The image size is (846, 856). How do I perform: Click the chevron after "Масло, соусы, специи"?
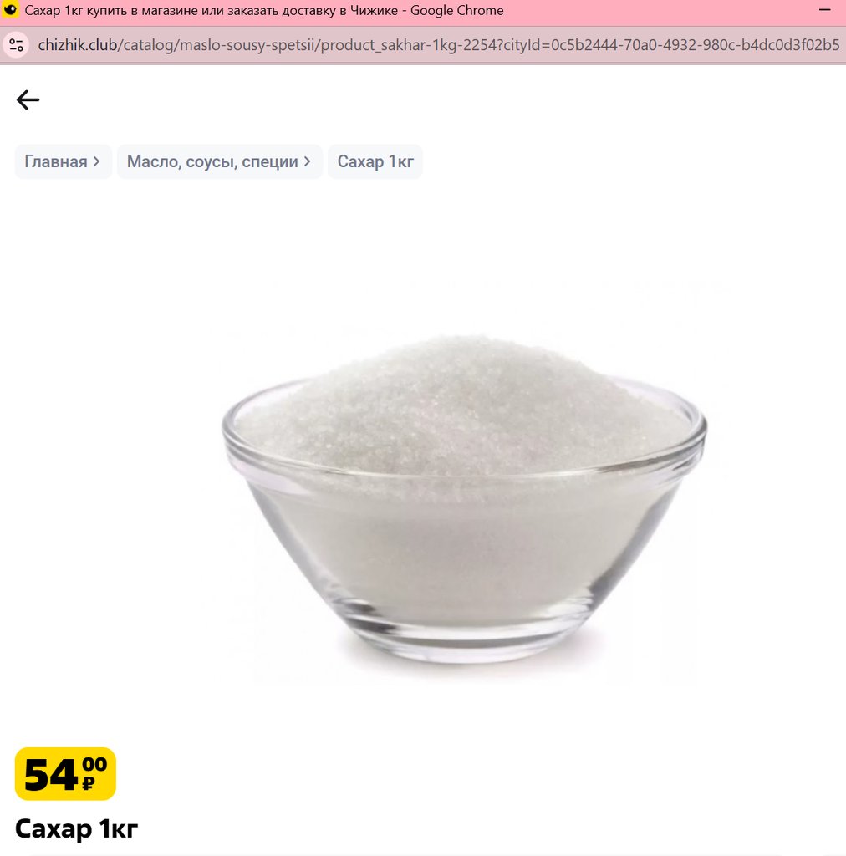[308, 161]
